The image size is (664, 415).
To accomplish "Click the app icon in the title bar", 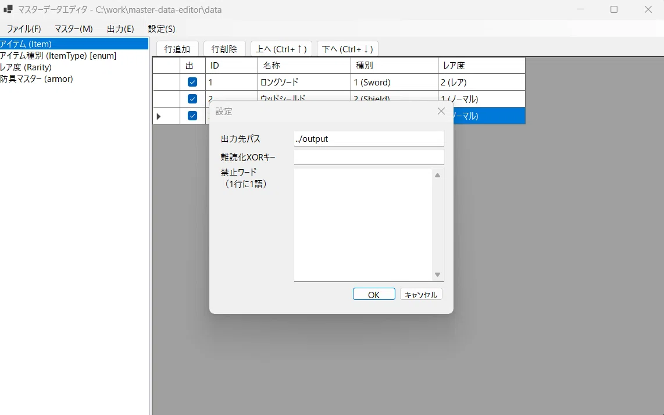I will (8, 9).
